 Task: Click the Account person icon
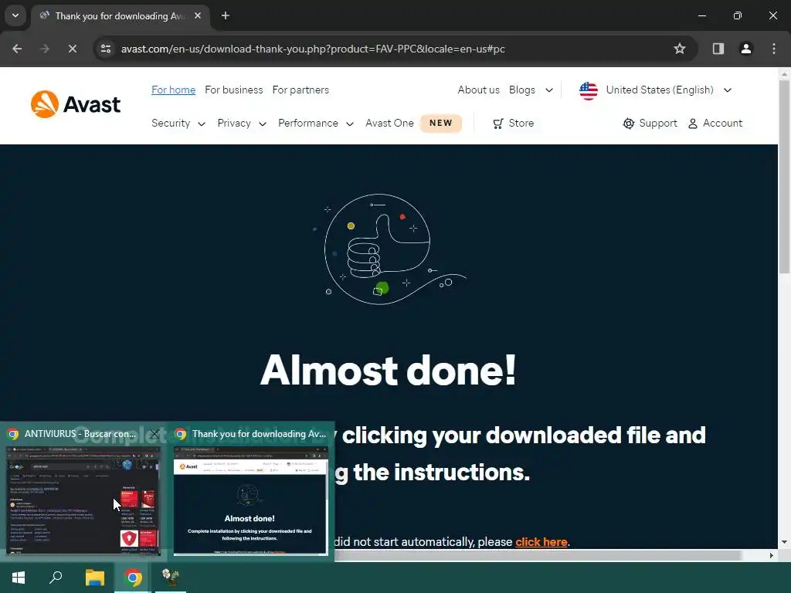click(x=693, y=124)
